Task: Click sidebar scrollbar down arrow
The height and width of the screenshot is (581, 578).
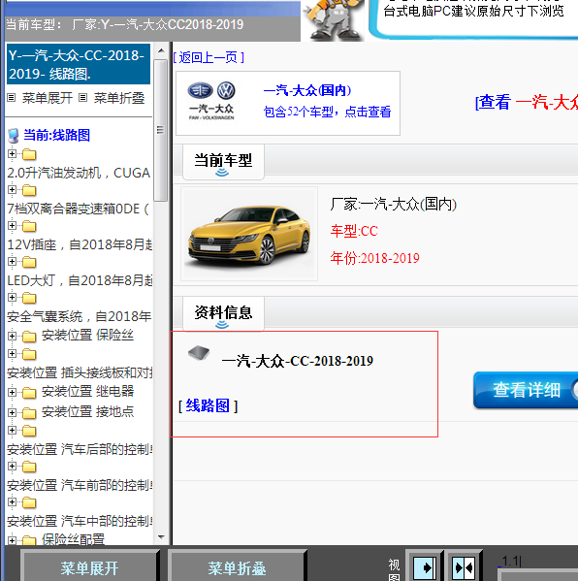Action: pyautogui.click(x=161, y=537)
